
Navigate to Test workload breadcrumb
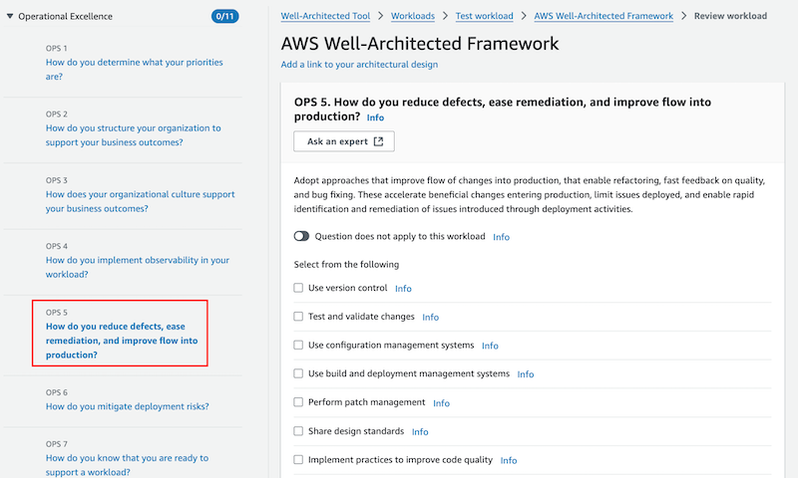point(485,16)
